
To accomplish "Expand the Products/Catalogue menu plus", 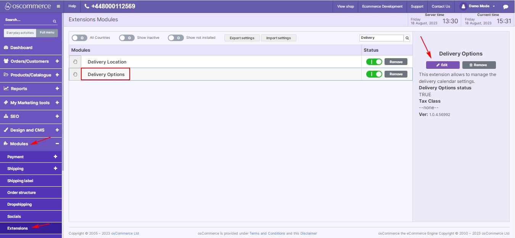I will [x=57, y=75].
